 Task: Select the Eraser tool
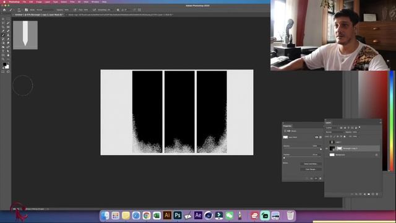8,39
